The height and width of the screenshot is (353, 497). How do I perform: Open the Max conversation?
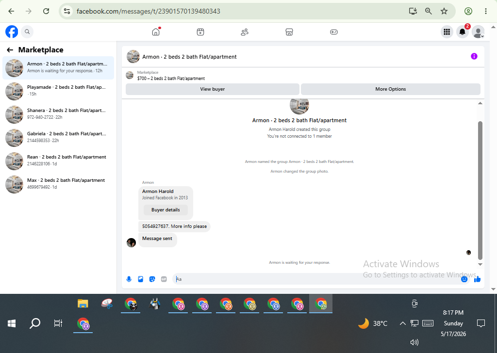(x=58, y=184)
